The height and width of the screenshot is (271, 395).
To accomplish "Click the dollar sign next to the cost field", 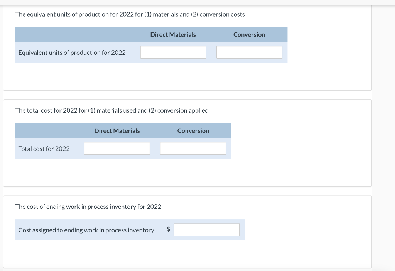I will [168, 229].
